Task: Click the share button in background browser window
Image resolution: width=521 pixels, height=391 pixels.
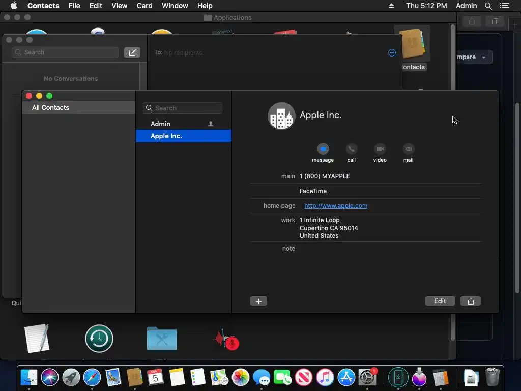Action: 472,21
